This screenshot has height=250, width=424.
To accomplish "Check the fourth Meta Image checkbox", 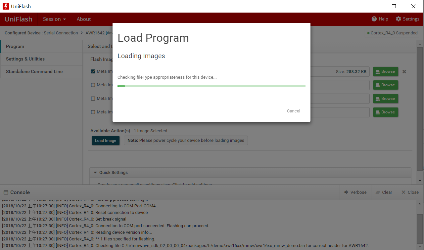I will 93,112.
